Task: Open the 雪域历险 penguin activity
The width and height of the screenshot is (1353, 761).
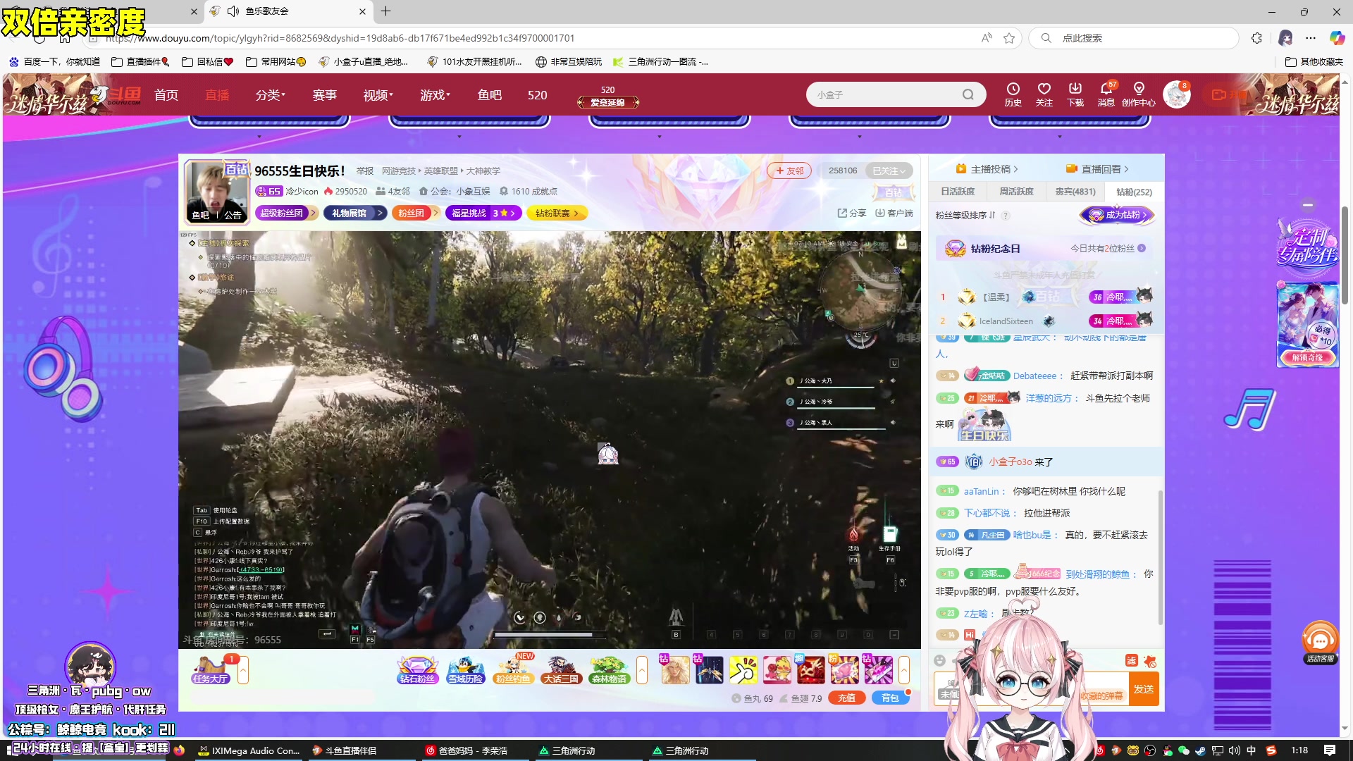Action: point(465,670)
